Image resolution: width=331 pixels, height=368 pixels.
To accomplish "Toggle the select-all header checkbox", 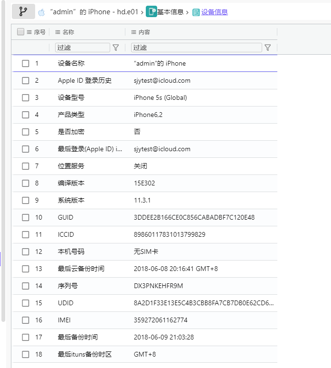I will pos(20,32).
